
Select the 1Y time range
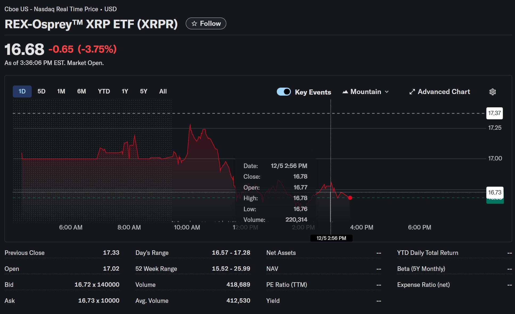pos(125,91)
